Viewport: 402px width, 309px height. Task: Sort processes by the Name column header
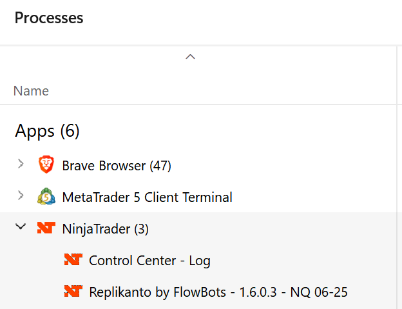[31, 91]
